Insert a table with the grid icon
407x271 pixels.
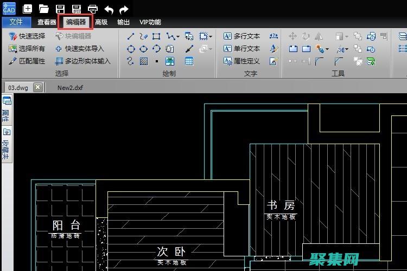pos(189,61)
